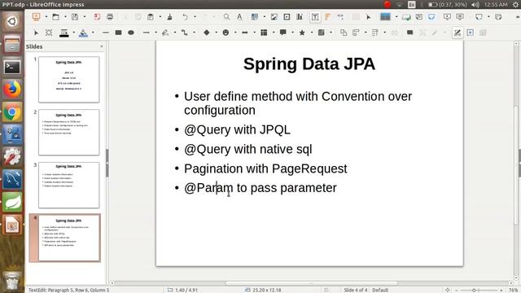Pick the Fill Color swatch

(x=83, y=33)
